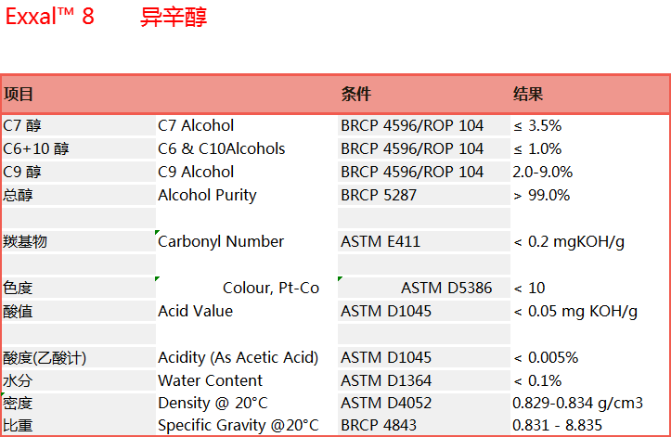This screenshot has height=437, width=671.
Task: Select the 异辛醇 red heading
Action: click(174, 18)
